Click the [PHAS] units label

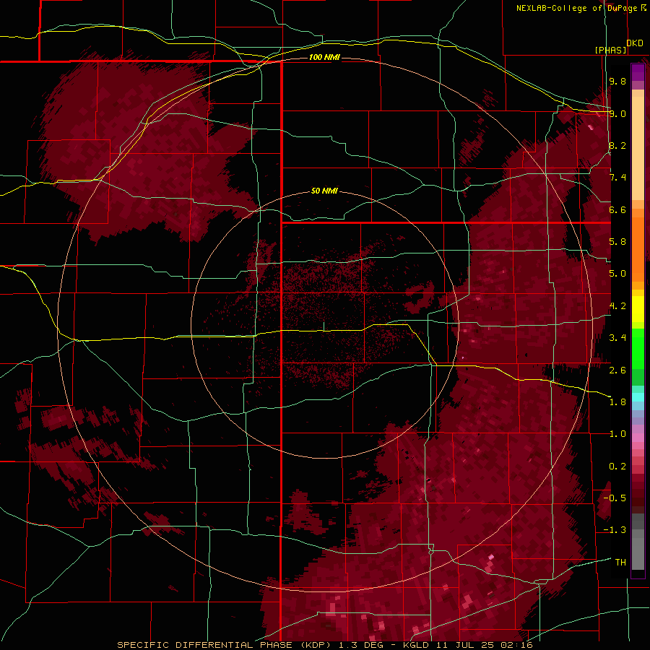pyautogui.click(x=611, y=51)
